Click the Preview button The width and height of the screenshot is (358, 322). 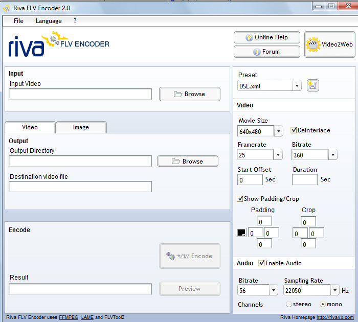coord(190,289)
